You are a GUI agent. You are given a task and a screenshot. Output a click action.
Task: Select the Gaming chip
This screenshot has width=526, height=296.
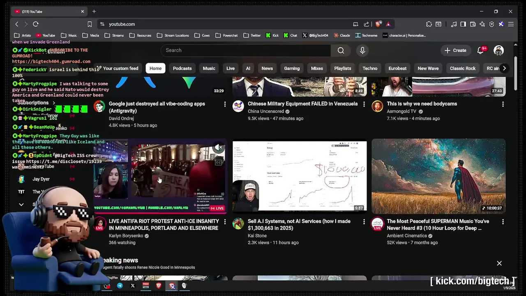click(292, 68)
